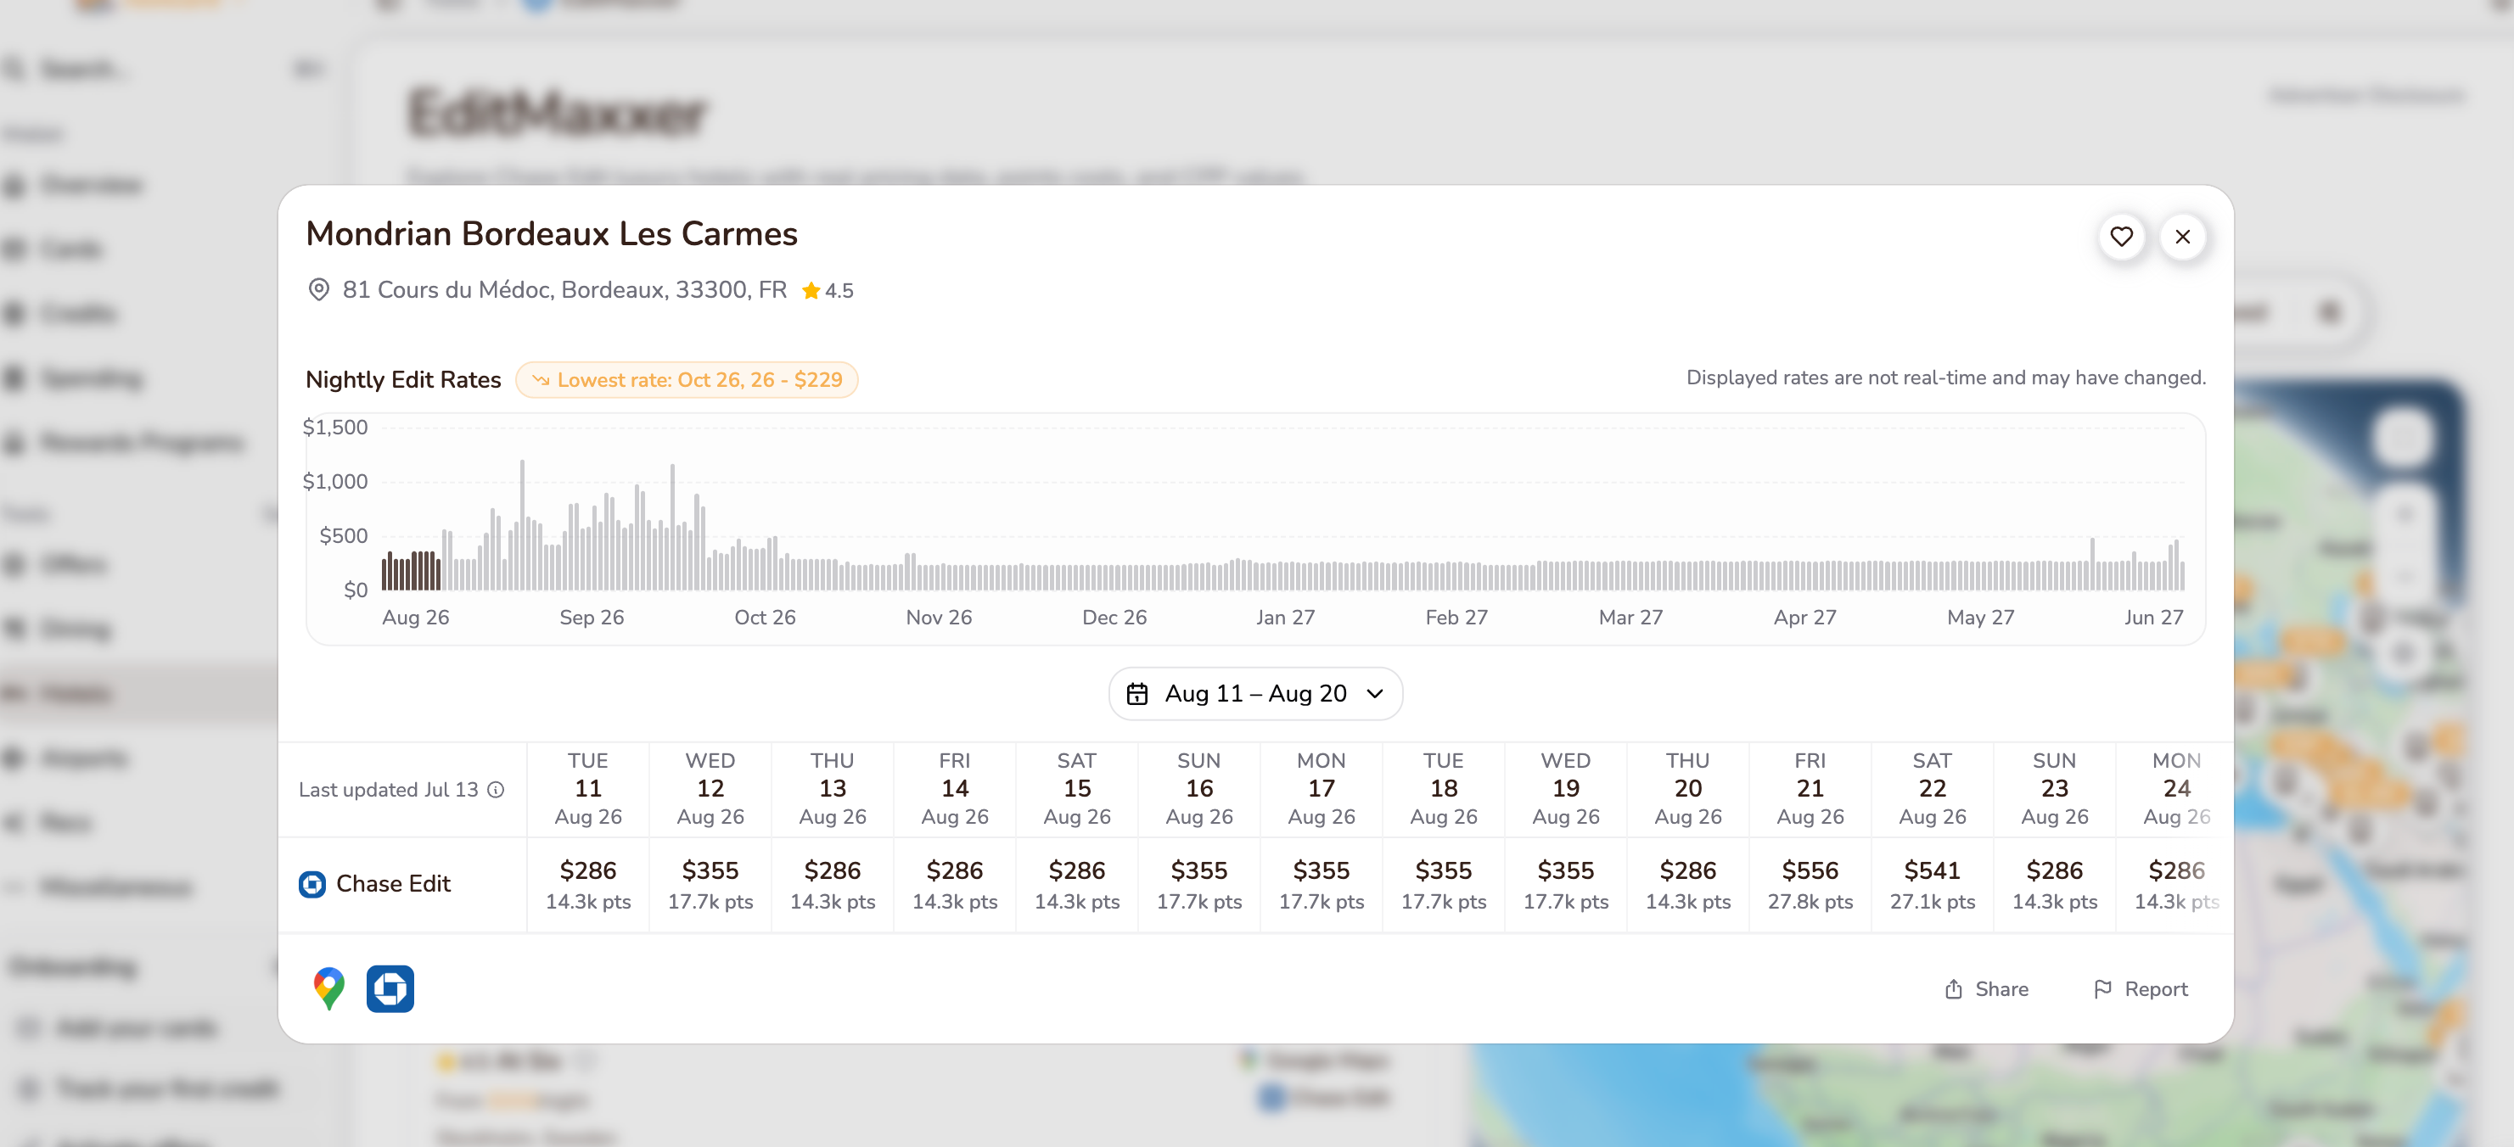This screenshot has height=1147, width=2514.
Task: Pick the $286 rate under MON 24
Action: (x=2176, y=884)
